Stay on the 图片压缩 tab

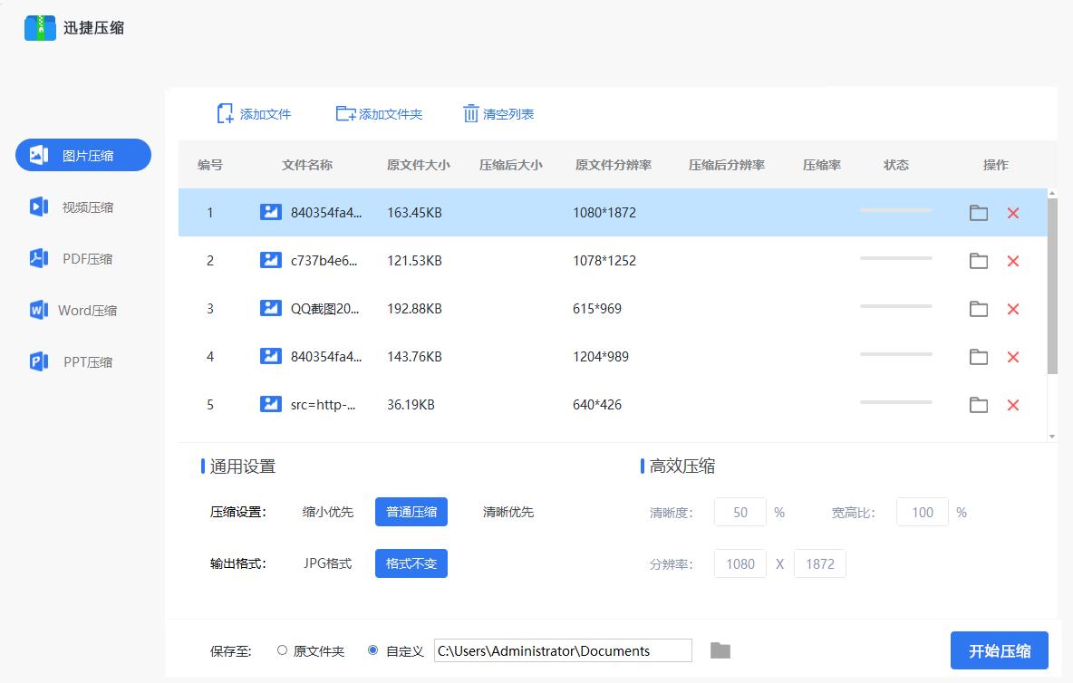click(x=82, y=155)
